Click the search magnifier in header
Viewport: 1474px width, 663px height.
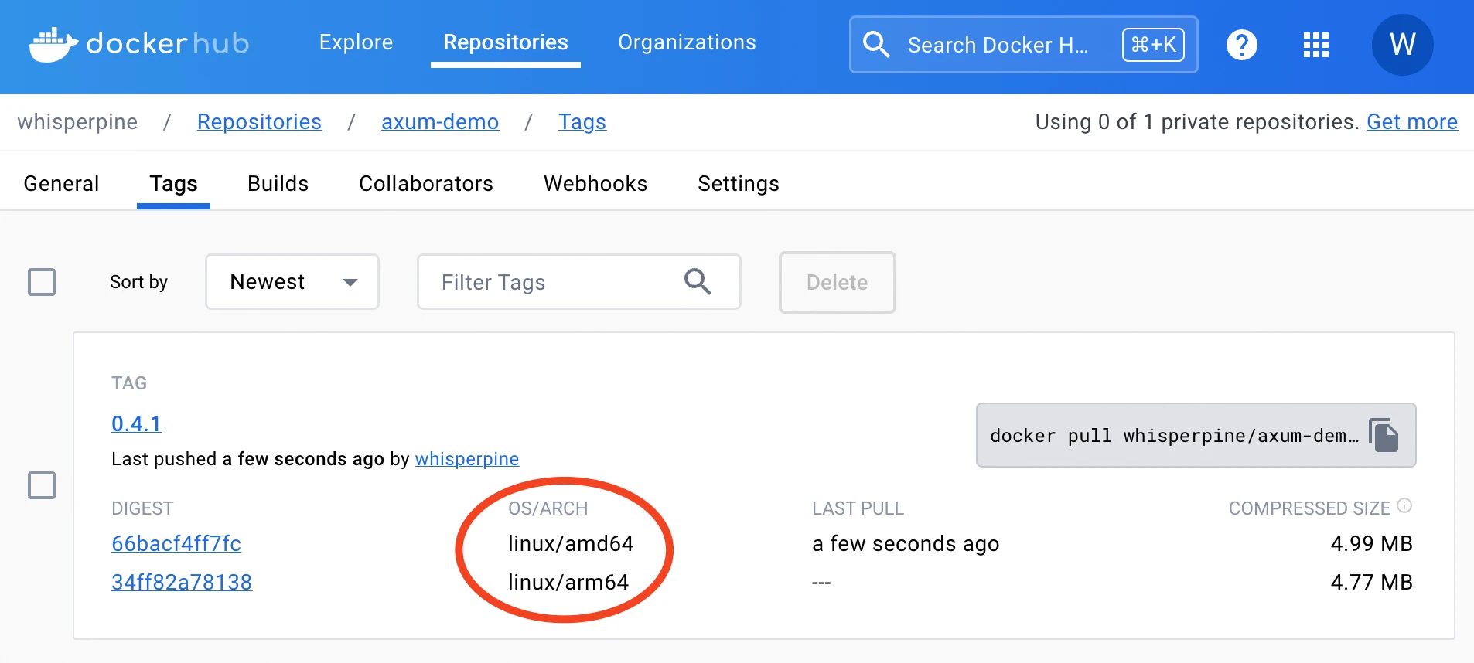click(875, 45)
